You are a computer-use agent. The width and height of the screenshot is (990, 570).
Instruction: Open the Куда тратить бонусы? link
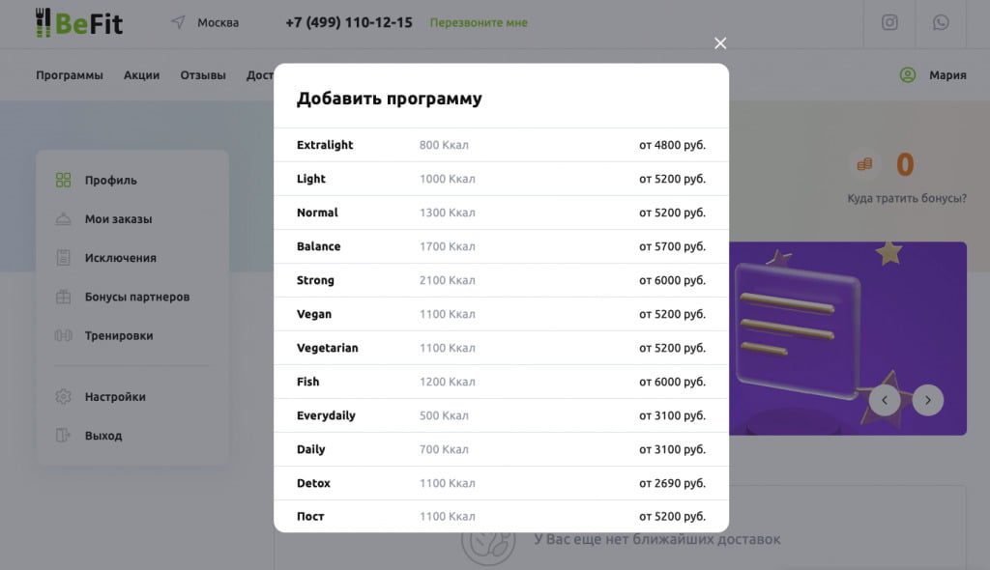(906, 199)
